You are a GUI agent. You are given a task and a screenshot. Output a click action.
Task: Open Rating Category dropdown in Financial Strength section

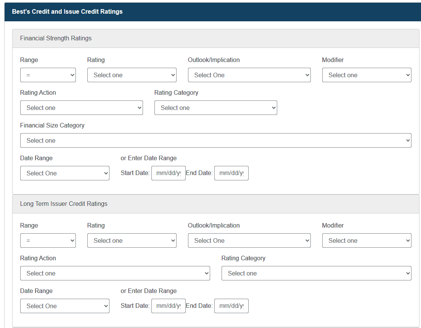(215, 108)
